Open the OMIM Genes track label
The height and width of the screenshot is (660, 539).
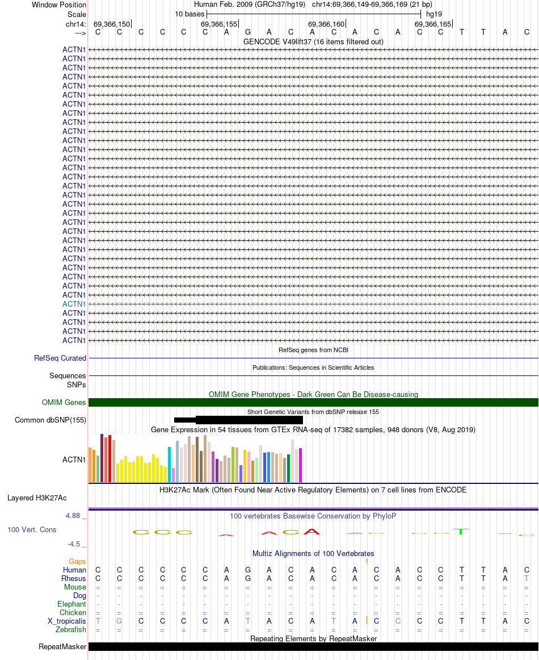64,402
